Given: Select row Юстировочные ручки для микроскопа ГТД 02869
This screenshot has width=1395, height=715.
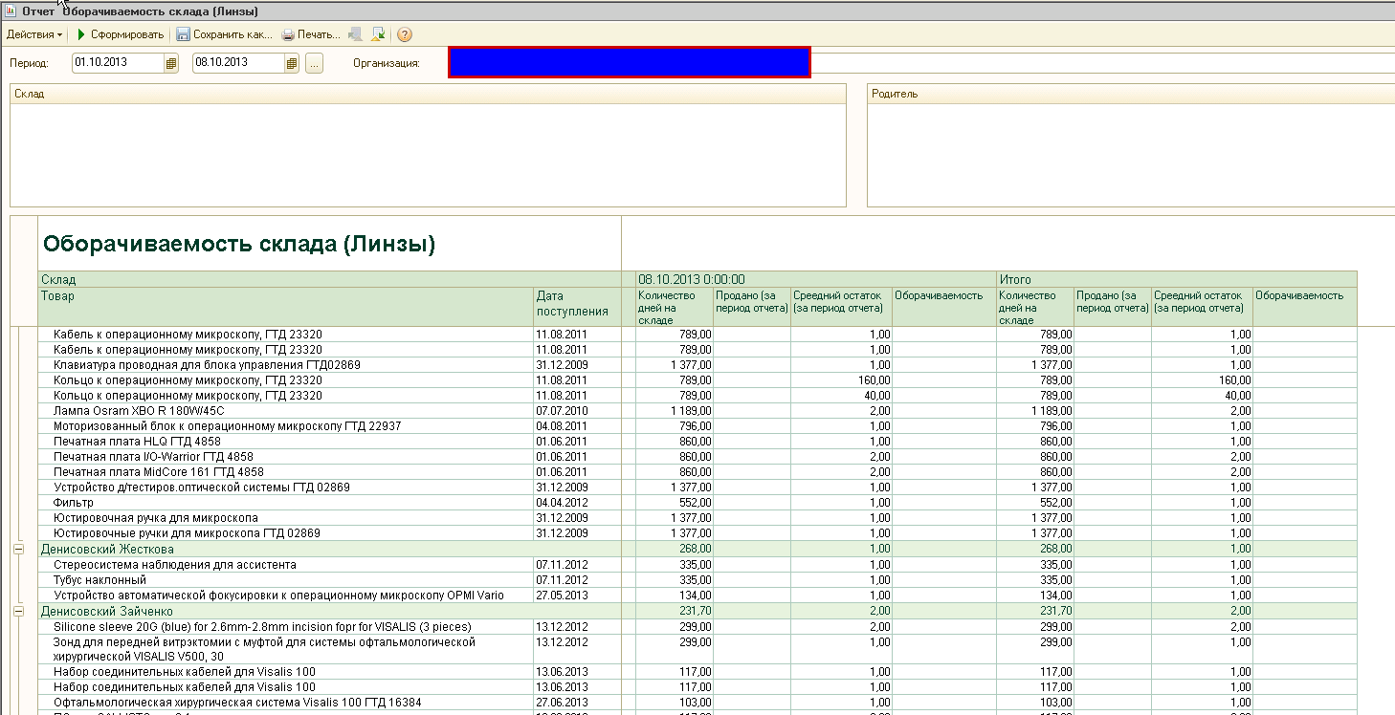Looking at the screenshot, I should pos(697,533).
